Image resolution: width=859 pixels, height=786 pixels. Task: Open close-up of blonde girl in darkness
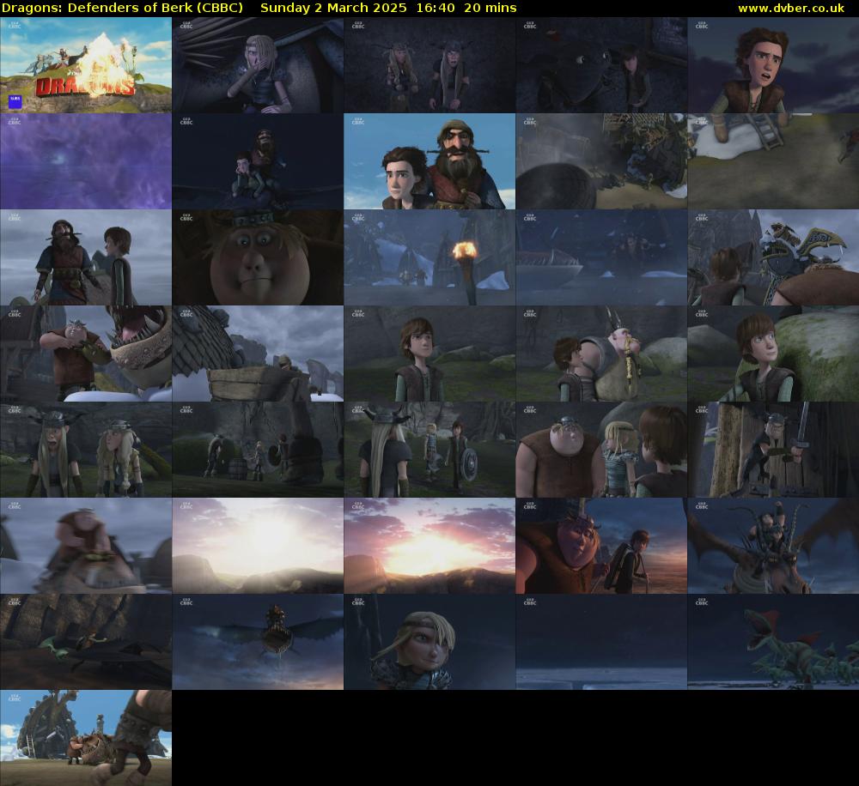click(x=429, y=642)
